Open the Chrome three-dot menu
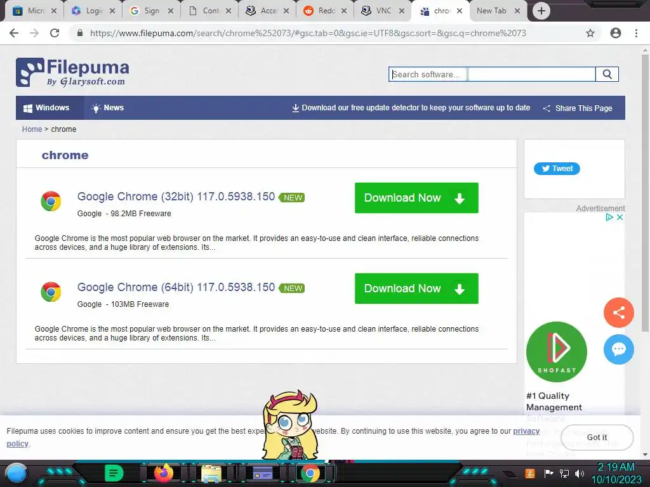This screenshot has height=487, width=650. [x=636, y=33]
